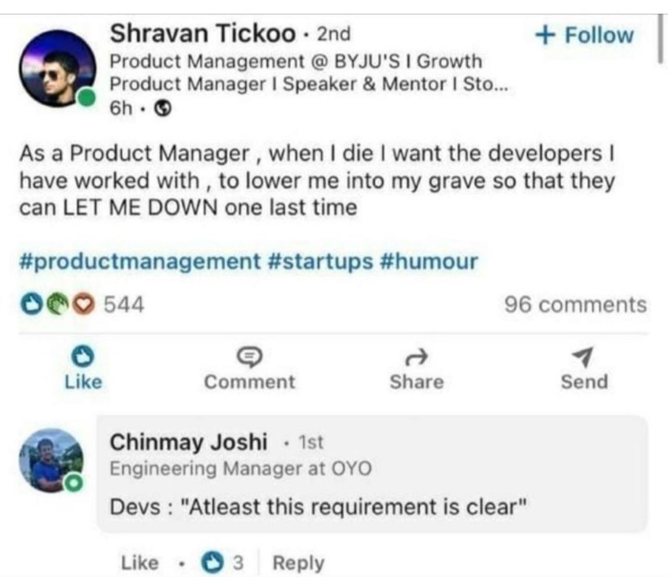Open Shravan Tickoo's name link
Image resolution: width=668 pixels, height=577 pixels.
[x=202, y=33]
